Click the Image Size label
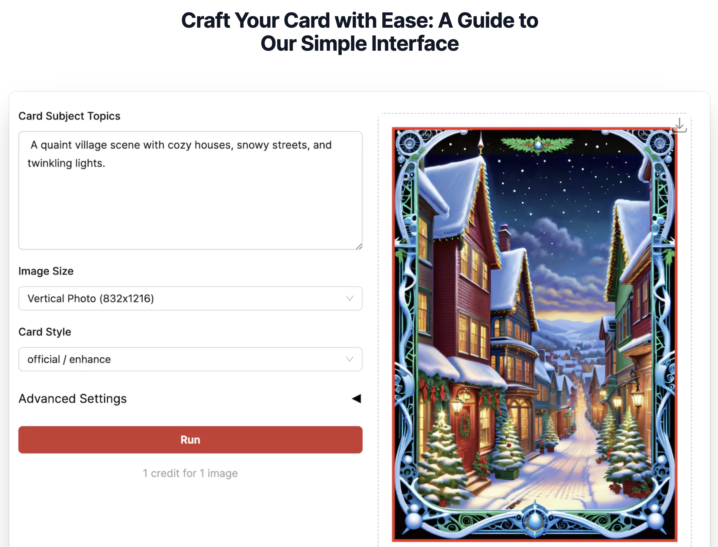 click(46, 271)
